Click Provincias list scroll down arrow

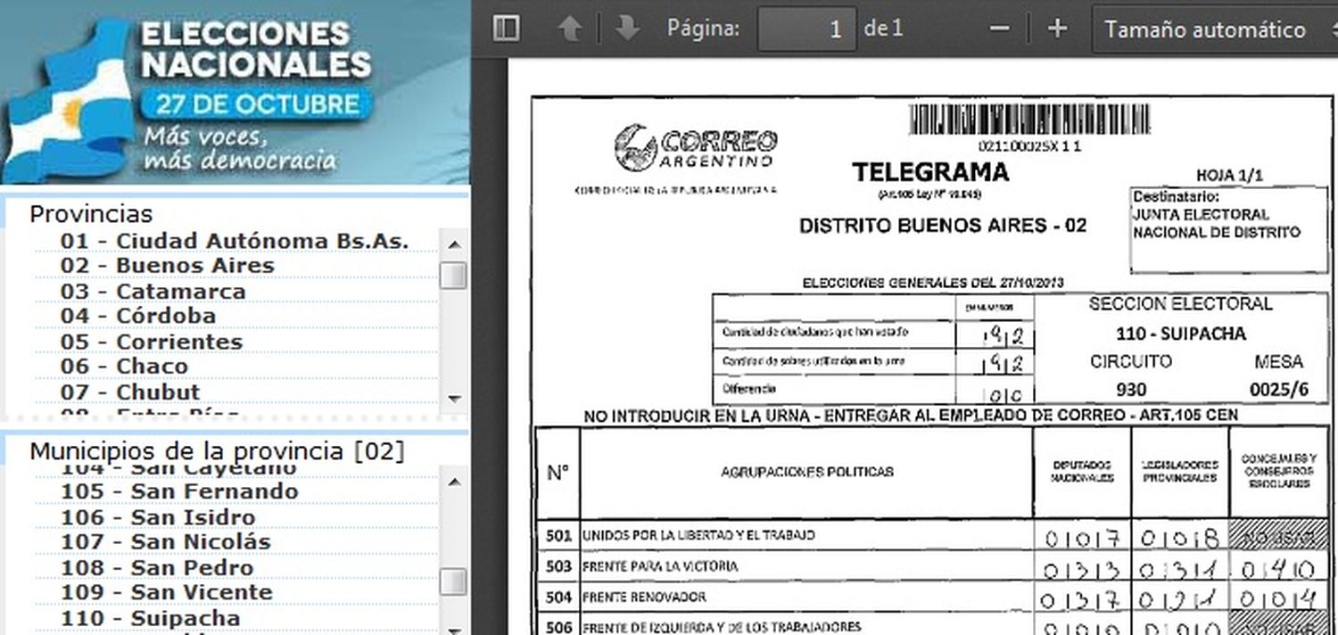coord(454,398)
